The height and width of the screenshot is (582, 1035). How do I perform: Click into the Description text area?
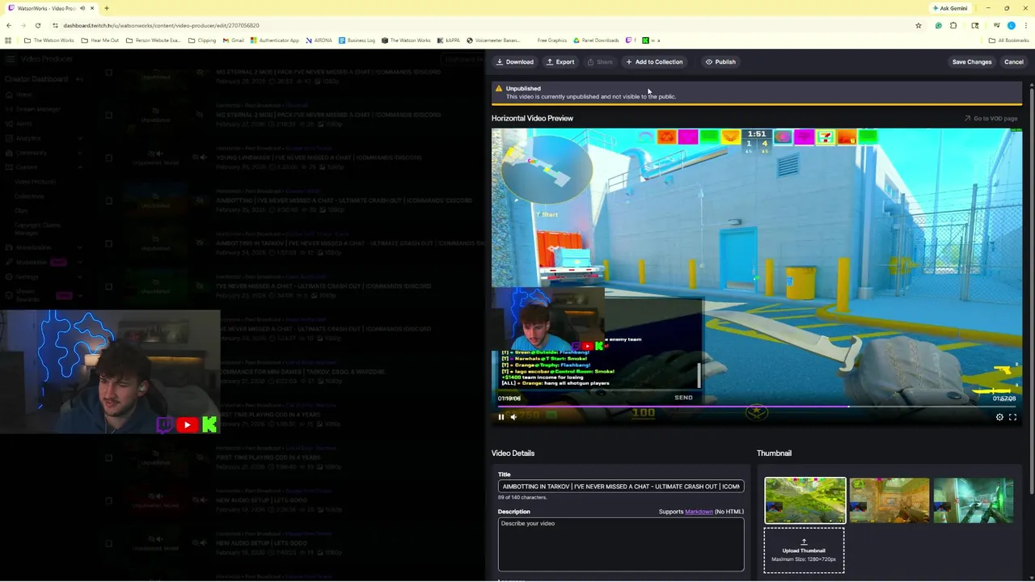[x=620, y=544]
